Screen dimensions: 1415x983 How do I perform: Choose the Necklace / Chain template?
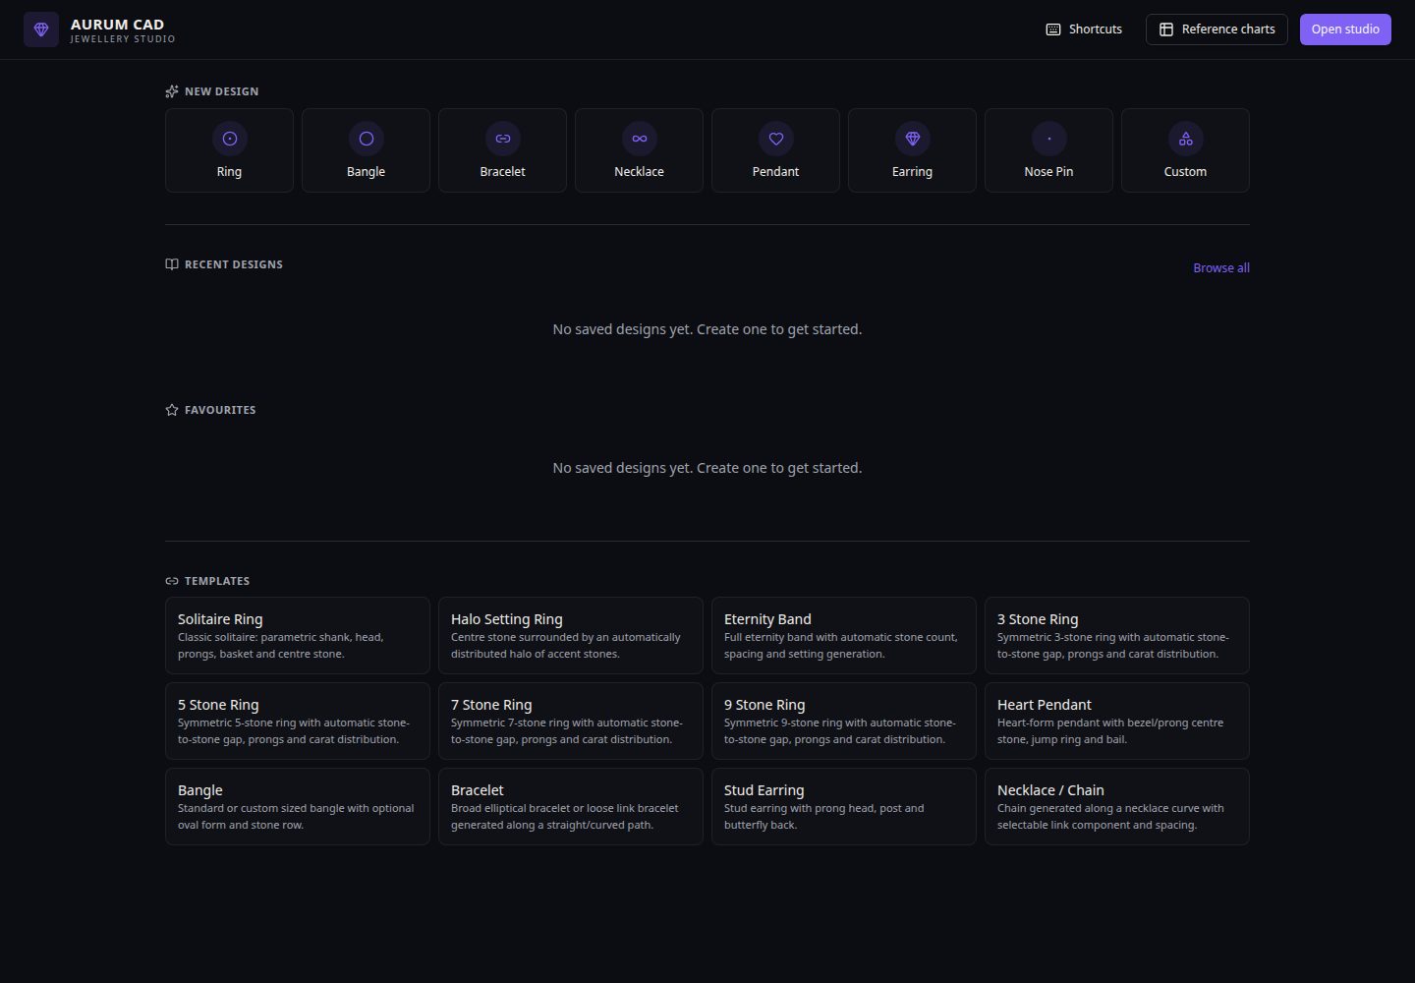click(x=1117, y=806)
